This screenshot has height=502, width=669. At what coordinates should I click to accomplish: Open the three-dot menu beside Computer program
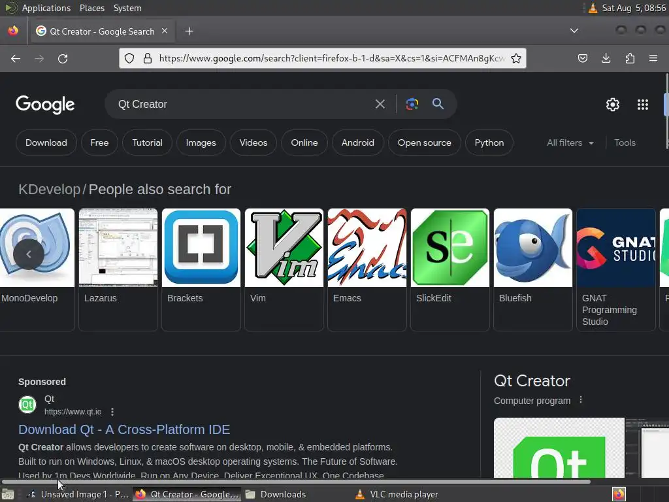[x=581, y=400]
